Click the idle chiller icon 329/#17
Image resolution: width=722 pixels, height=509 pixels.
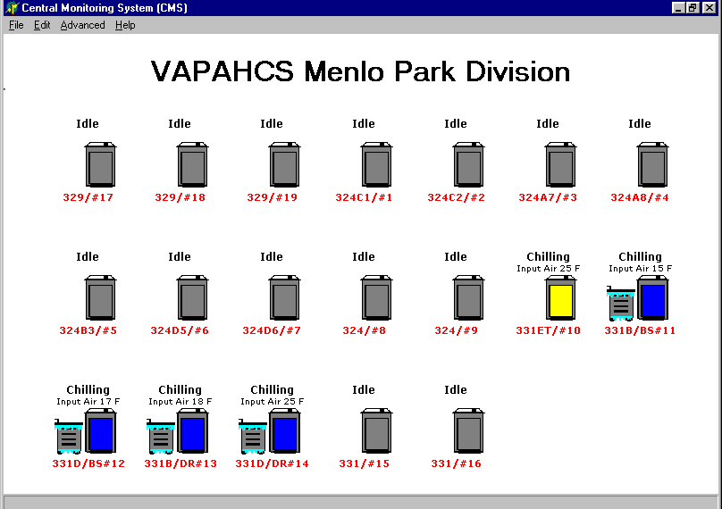click(100, 166)
